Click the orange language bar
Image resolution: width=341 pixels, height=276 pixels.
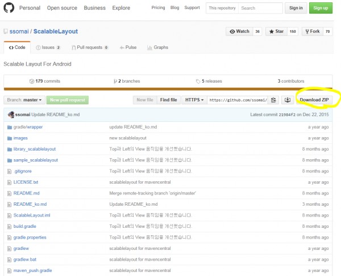168,89
